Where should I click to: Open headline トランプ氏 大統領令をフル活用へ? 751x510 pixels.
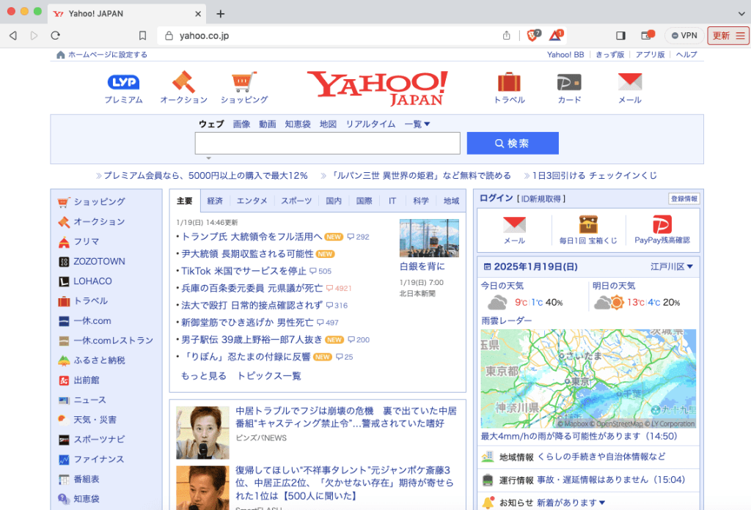coord(252,237)
